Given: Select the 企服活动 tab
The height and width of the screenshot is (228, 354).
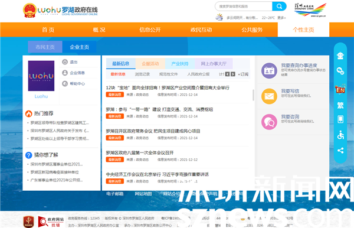Looking at the screenshot, I should (150, 63).
